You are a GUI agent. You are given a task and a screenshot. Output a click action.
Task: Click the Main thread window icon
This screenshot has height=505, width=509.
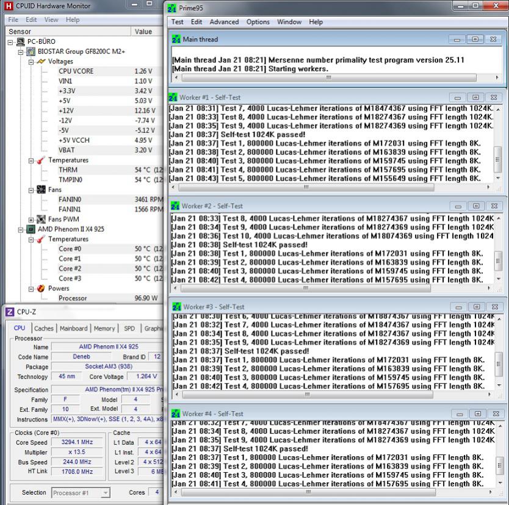click(x=176, y=39)
